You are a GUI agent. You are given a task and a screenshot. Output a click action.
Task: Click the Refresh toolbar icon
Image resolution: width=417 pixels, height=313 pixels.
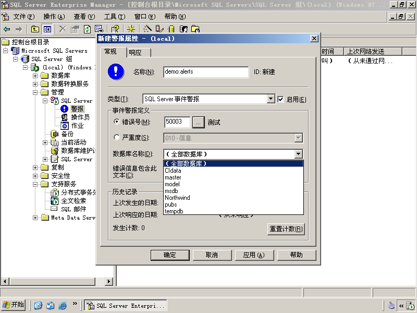click(87, 29)
